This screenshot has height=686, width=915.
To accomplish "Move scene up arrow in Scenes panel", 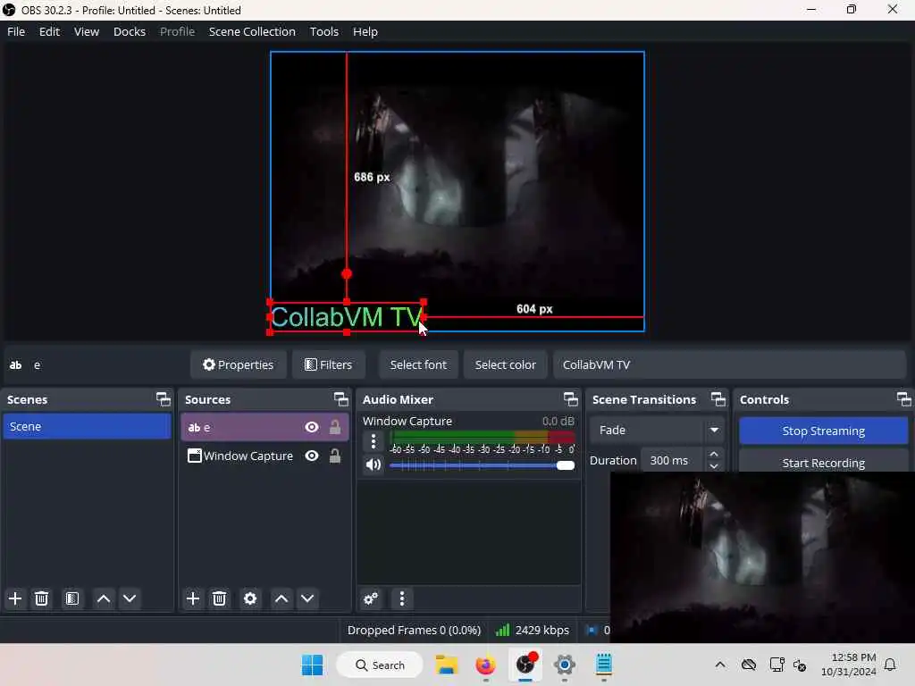I will [104, 598].
